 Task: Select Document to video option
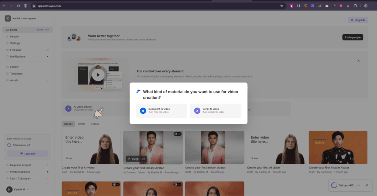pos(161,111)
